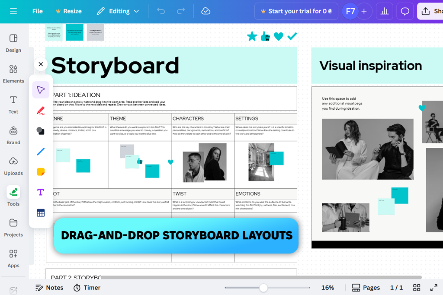Choose the Select pointer tool

pyautogui.click(x=41, y=90)
